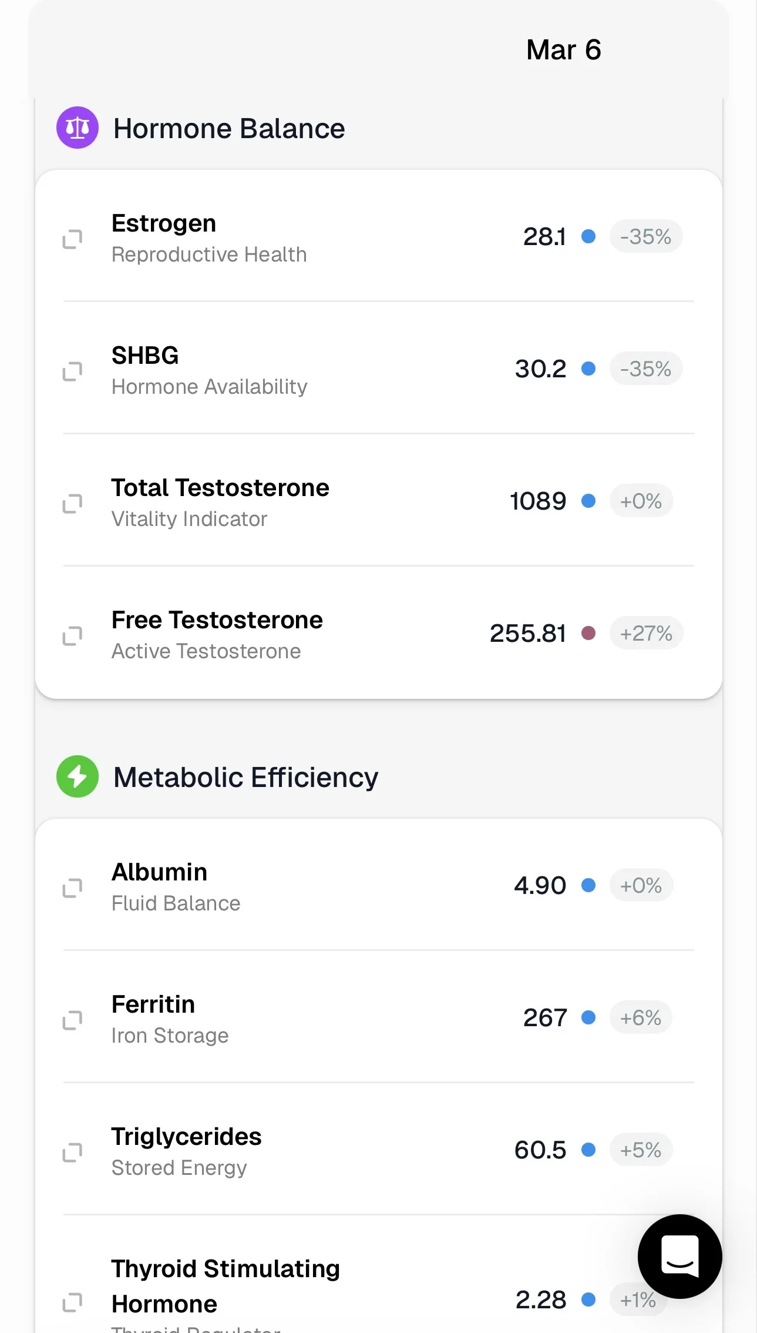
Task: Click the mauve status dot for Free Testosterone
Action: pyautogui.click(x=588, y=633)
